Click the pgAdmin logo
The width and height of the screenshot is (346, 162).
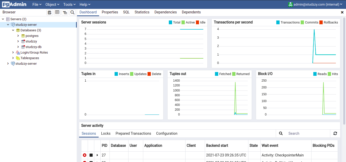coord(14,5)
